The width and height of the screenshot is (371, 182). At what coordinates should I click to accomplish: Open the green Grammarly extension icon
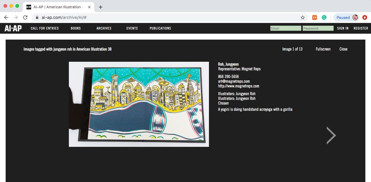click(x=324, y=17)
